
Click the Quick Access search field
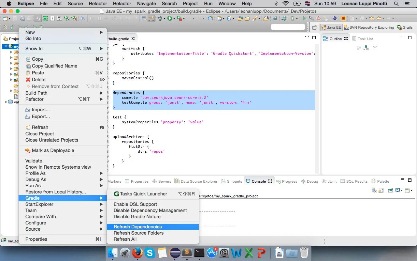[288, 27]
